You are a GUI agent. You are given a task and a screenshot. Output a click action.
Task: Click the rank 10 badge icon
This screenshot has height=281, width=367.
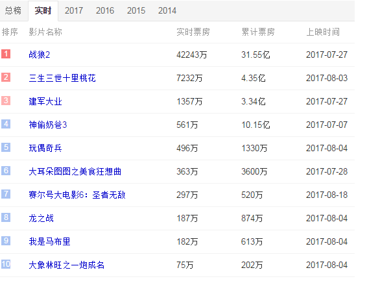point(6,264)
